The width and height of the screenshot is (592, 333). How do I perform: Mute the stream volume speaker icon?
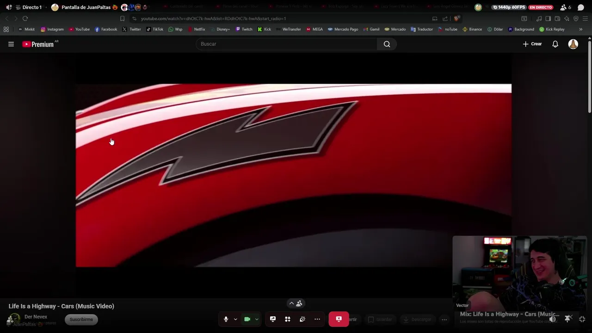tap(553, 319)
